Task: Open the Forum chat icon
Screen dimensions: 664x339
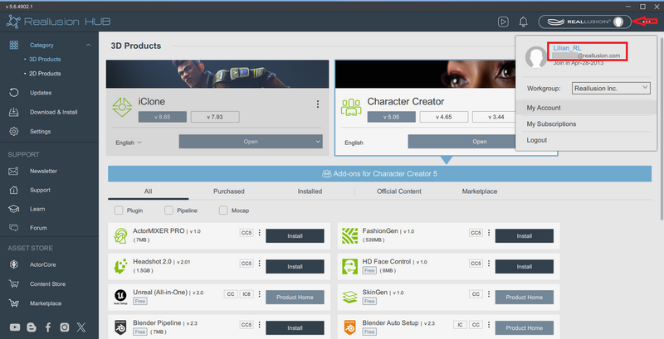Action: tap(13, 227)
